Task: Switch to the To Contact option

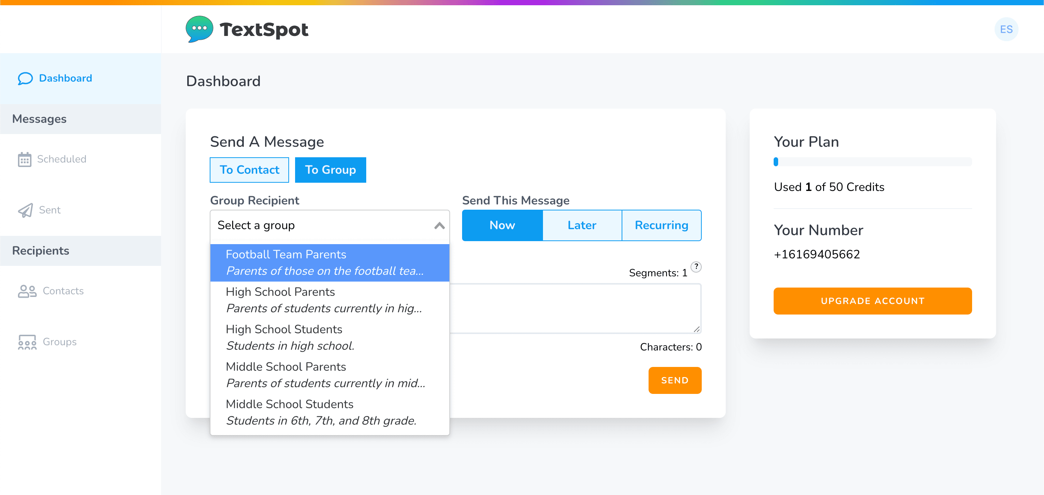Action: pos(249,170)
